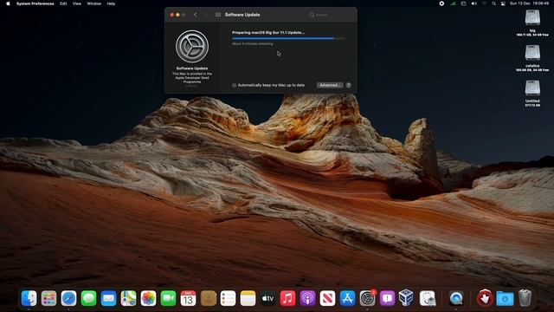Open the System Preferences menu
This screenshot has width=554, height=312.
35,3
